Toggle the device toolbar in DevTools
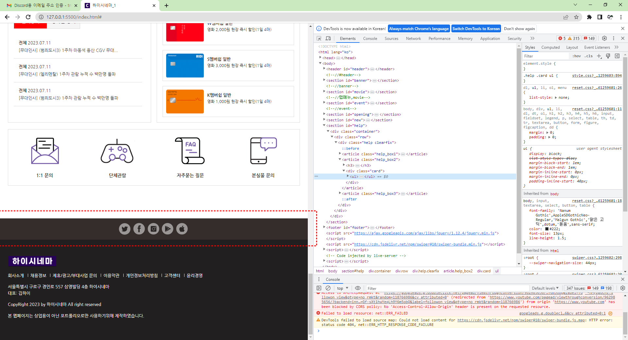 (328, 38)
